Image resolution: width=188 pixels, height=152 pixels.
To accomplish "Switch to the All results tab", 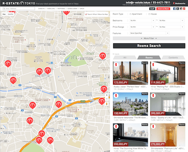I will (x=125, y=57).
